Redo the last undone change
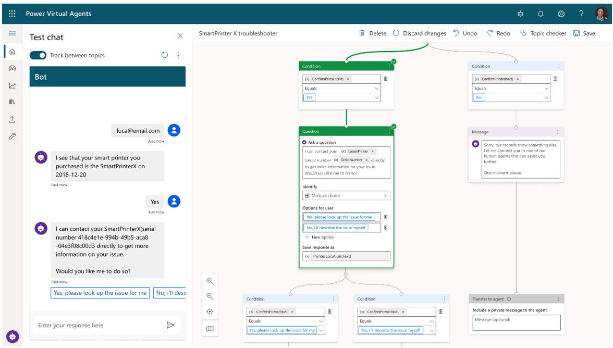The image size is (613, 348). point(498,33)
